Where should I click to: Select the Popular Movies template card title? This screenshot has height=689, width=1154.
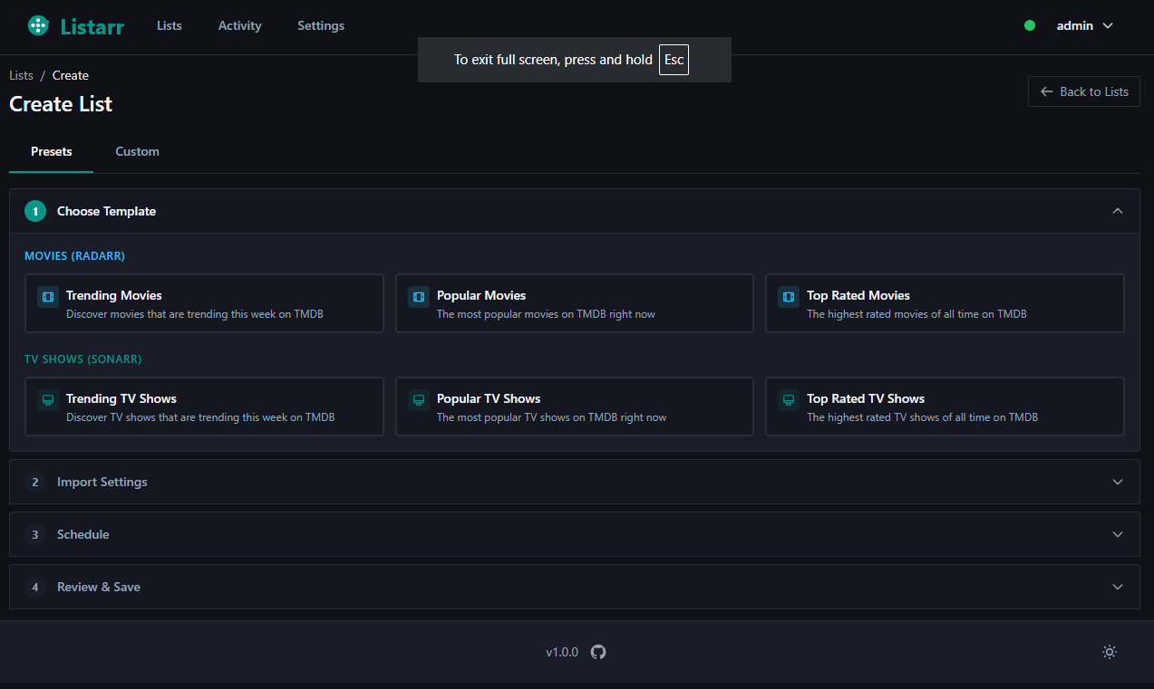tap(481, 295)
